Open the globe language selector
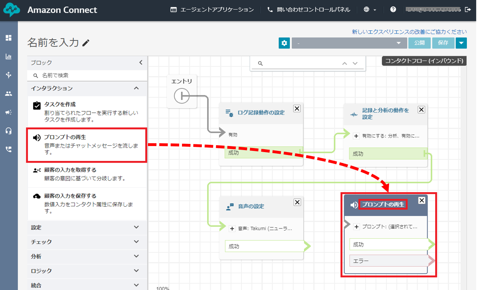 [x=370, y=9]
